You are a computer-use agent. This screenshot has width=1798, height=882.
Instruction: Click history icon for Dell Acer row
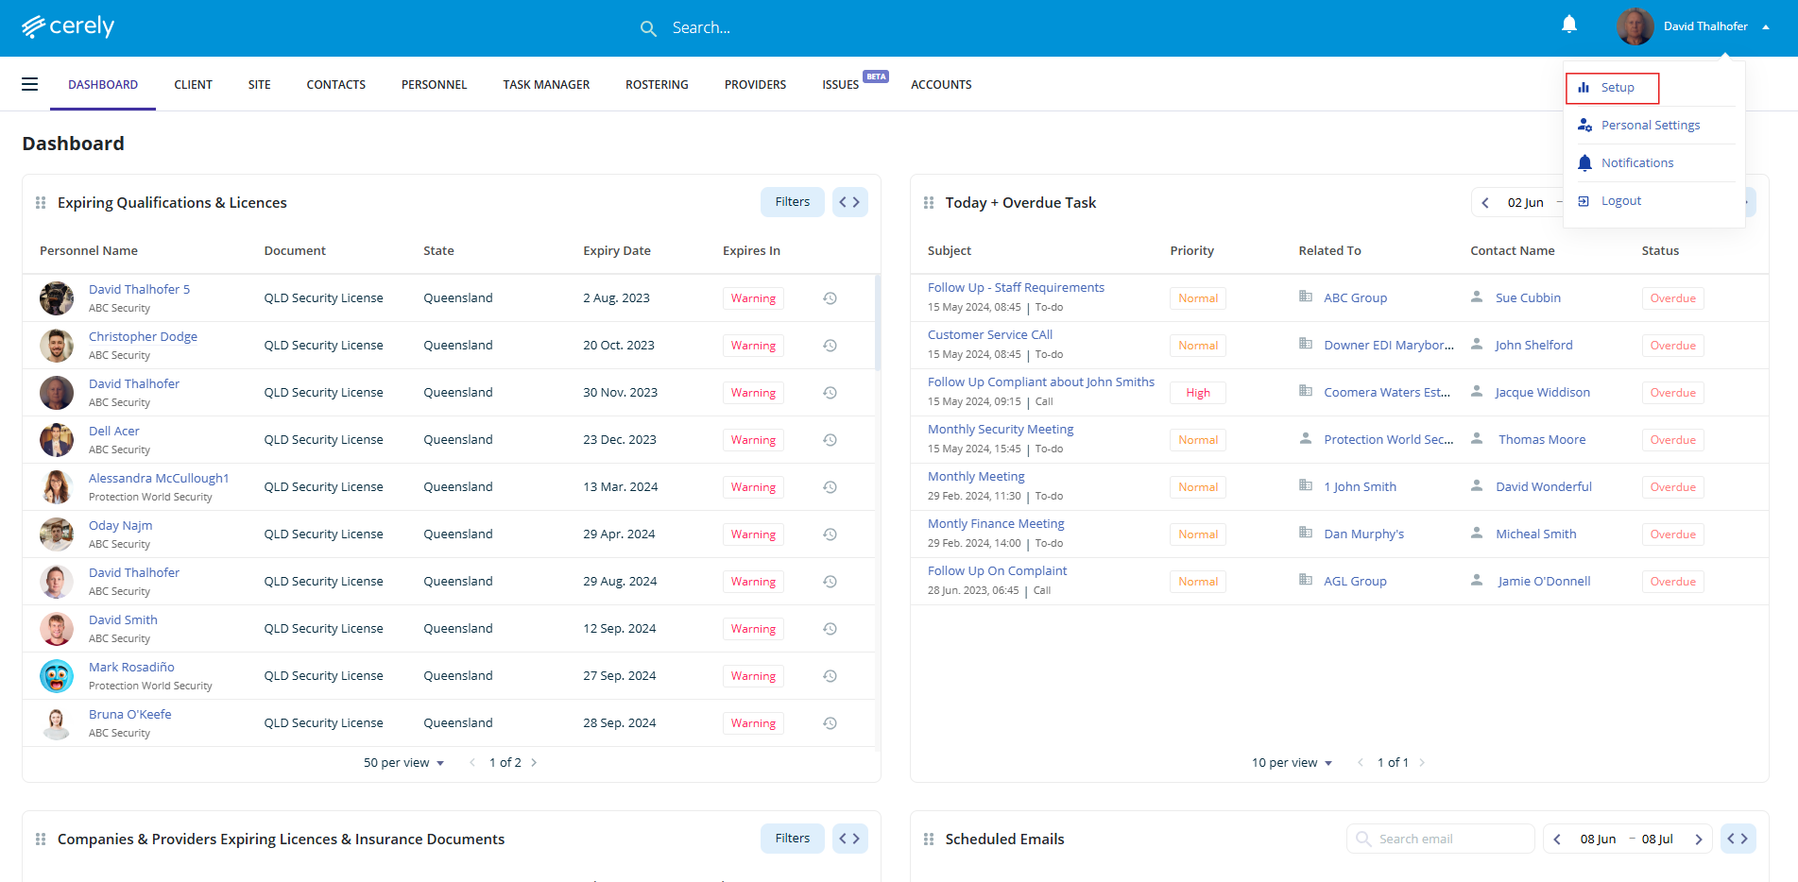tap(830, 440)
